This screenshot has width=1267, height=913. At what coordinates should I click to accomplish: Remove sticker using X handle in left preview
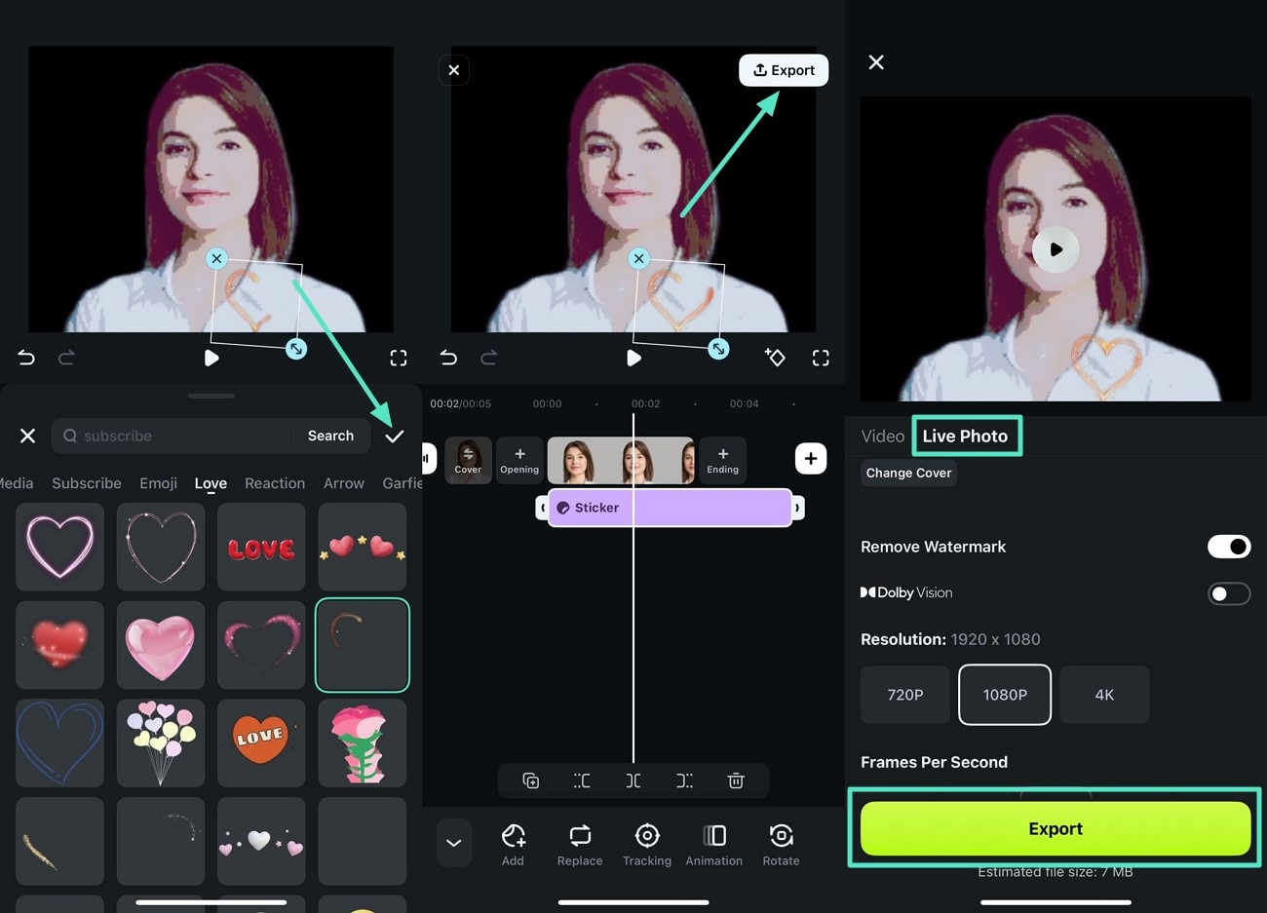click(216, 258)
